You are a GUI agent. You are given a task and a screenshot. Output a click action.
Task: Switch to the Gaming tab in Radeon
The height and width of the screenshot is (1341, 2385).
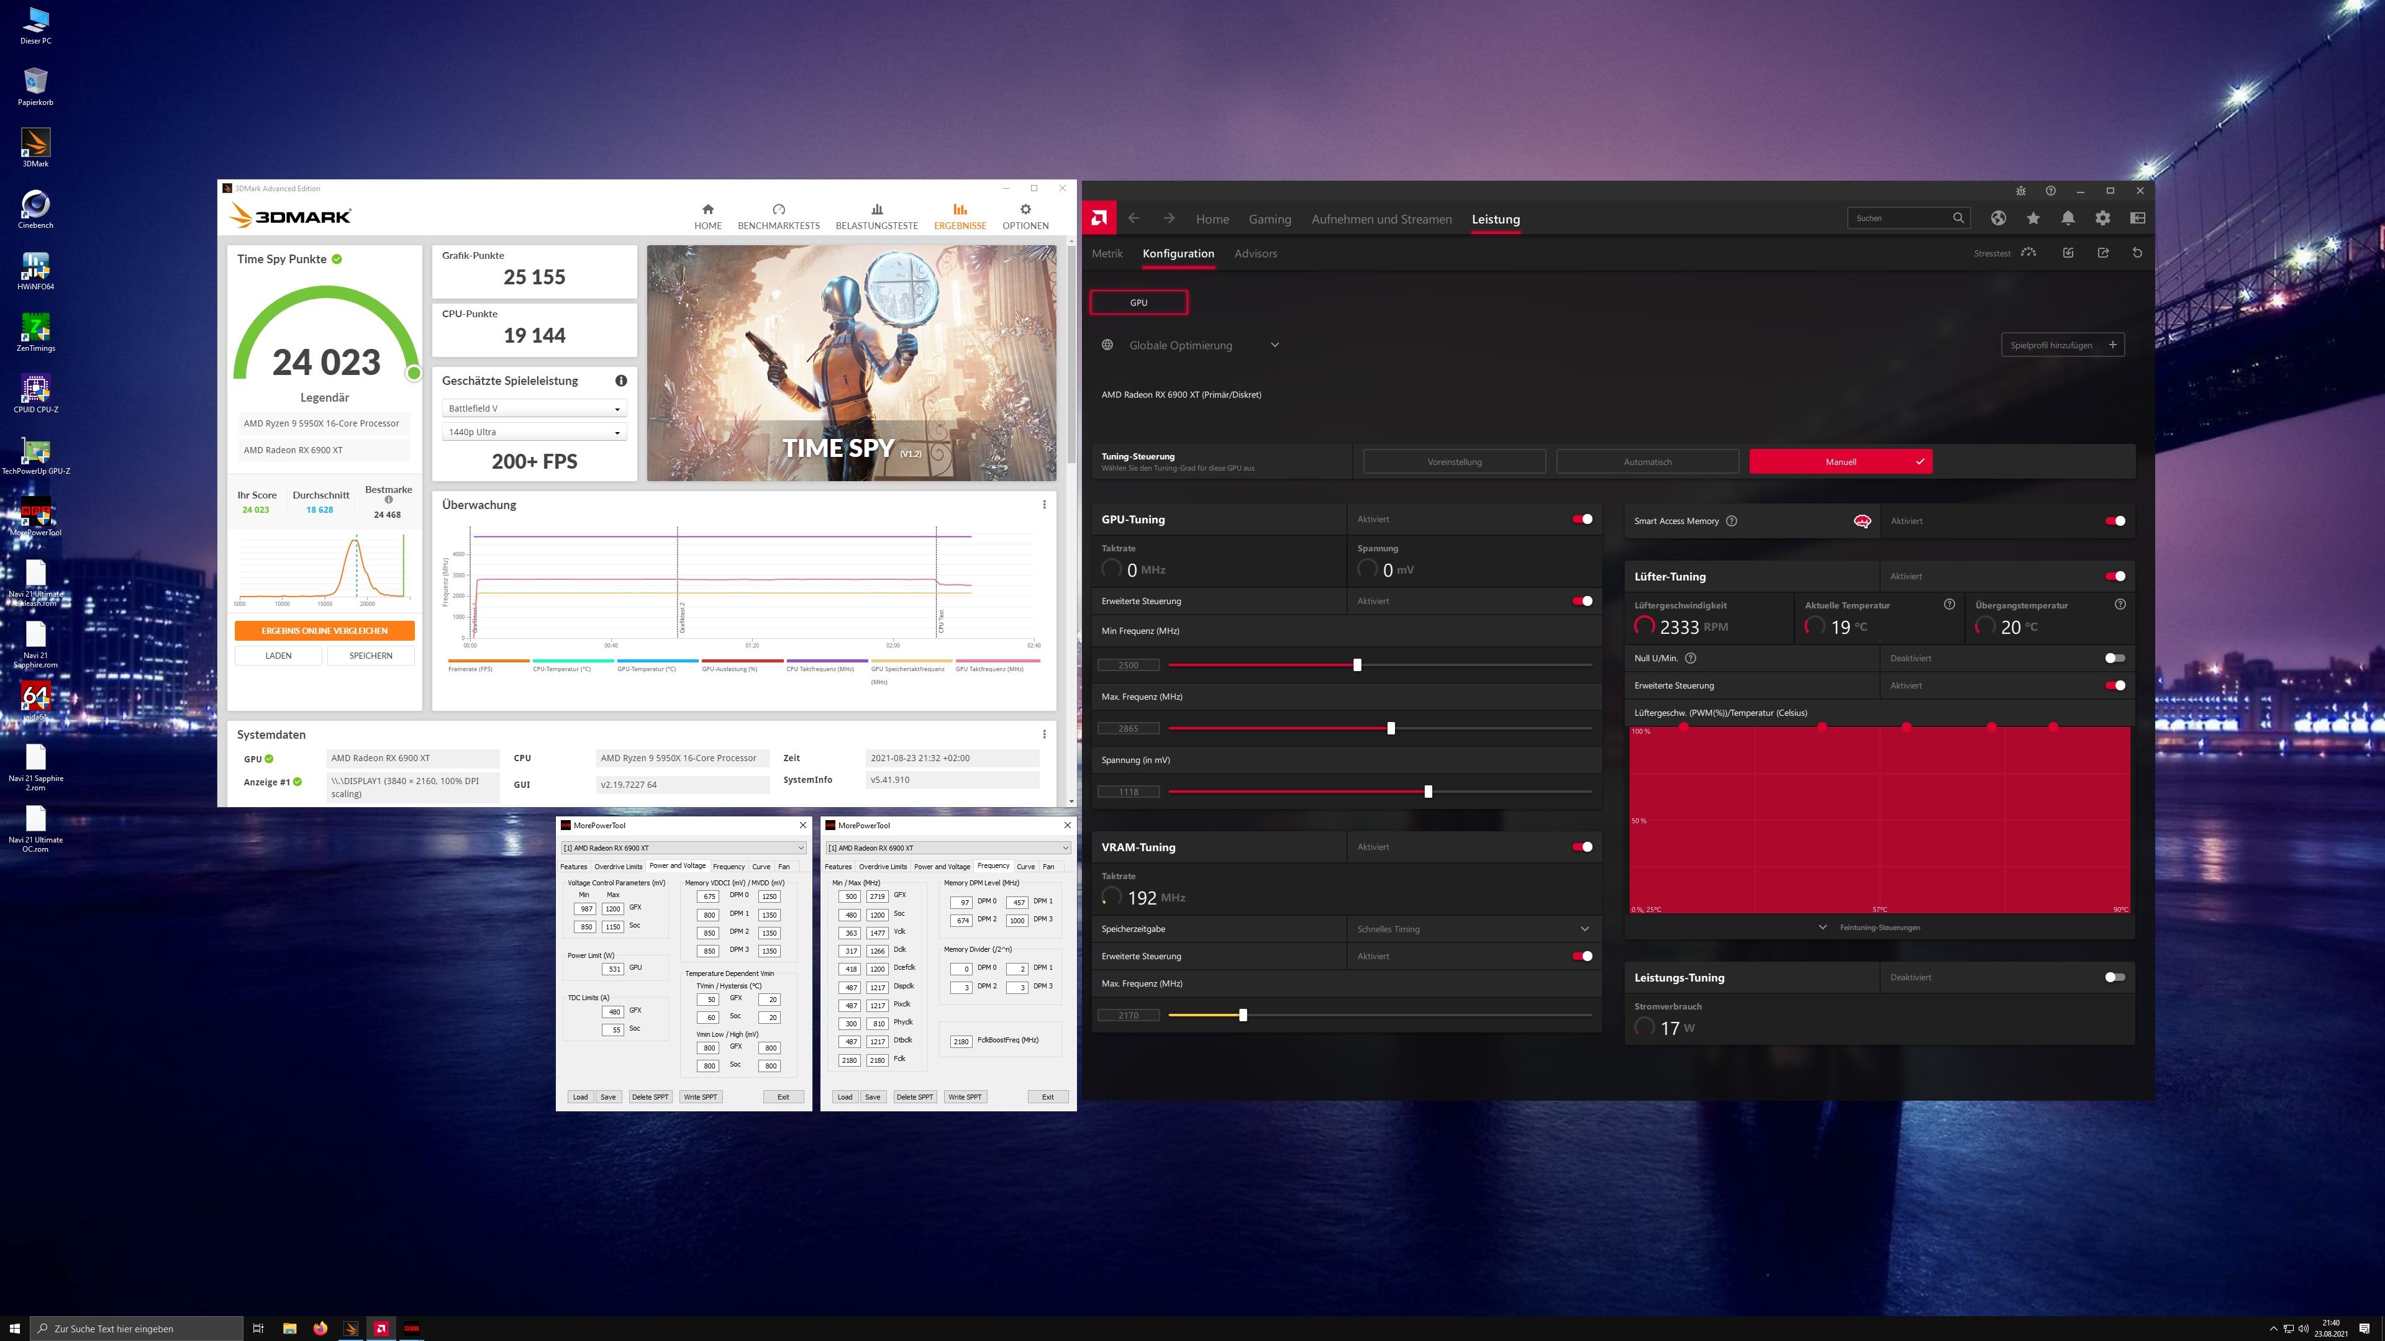pyautogui.click(x=1270, y=219)
